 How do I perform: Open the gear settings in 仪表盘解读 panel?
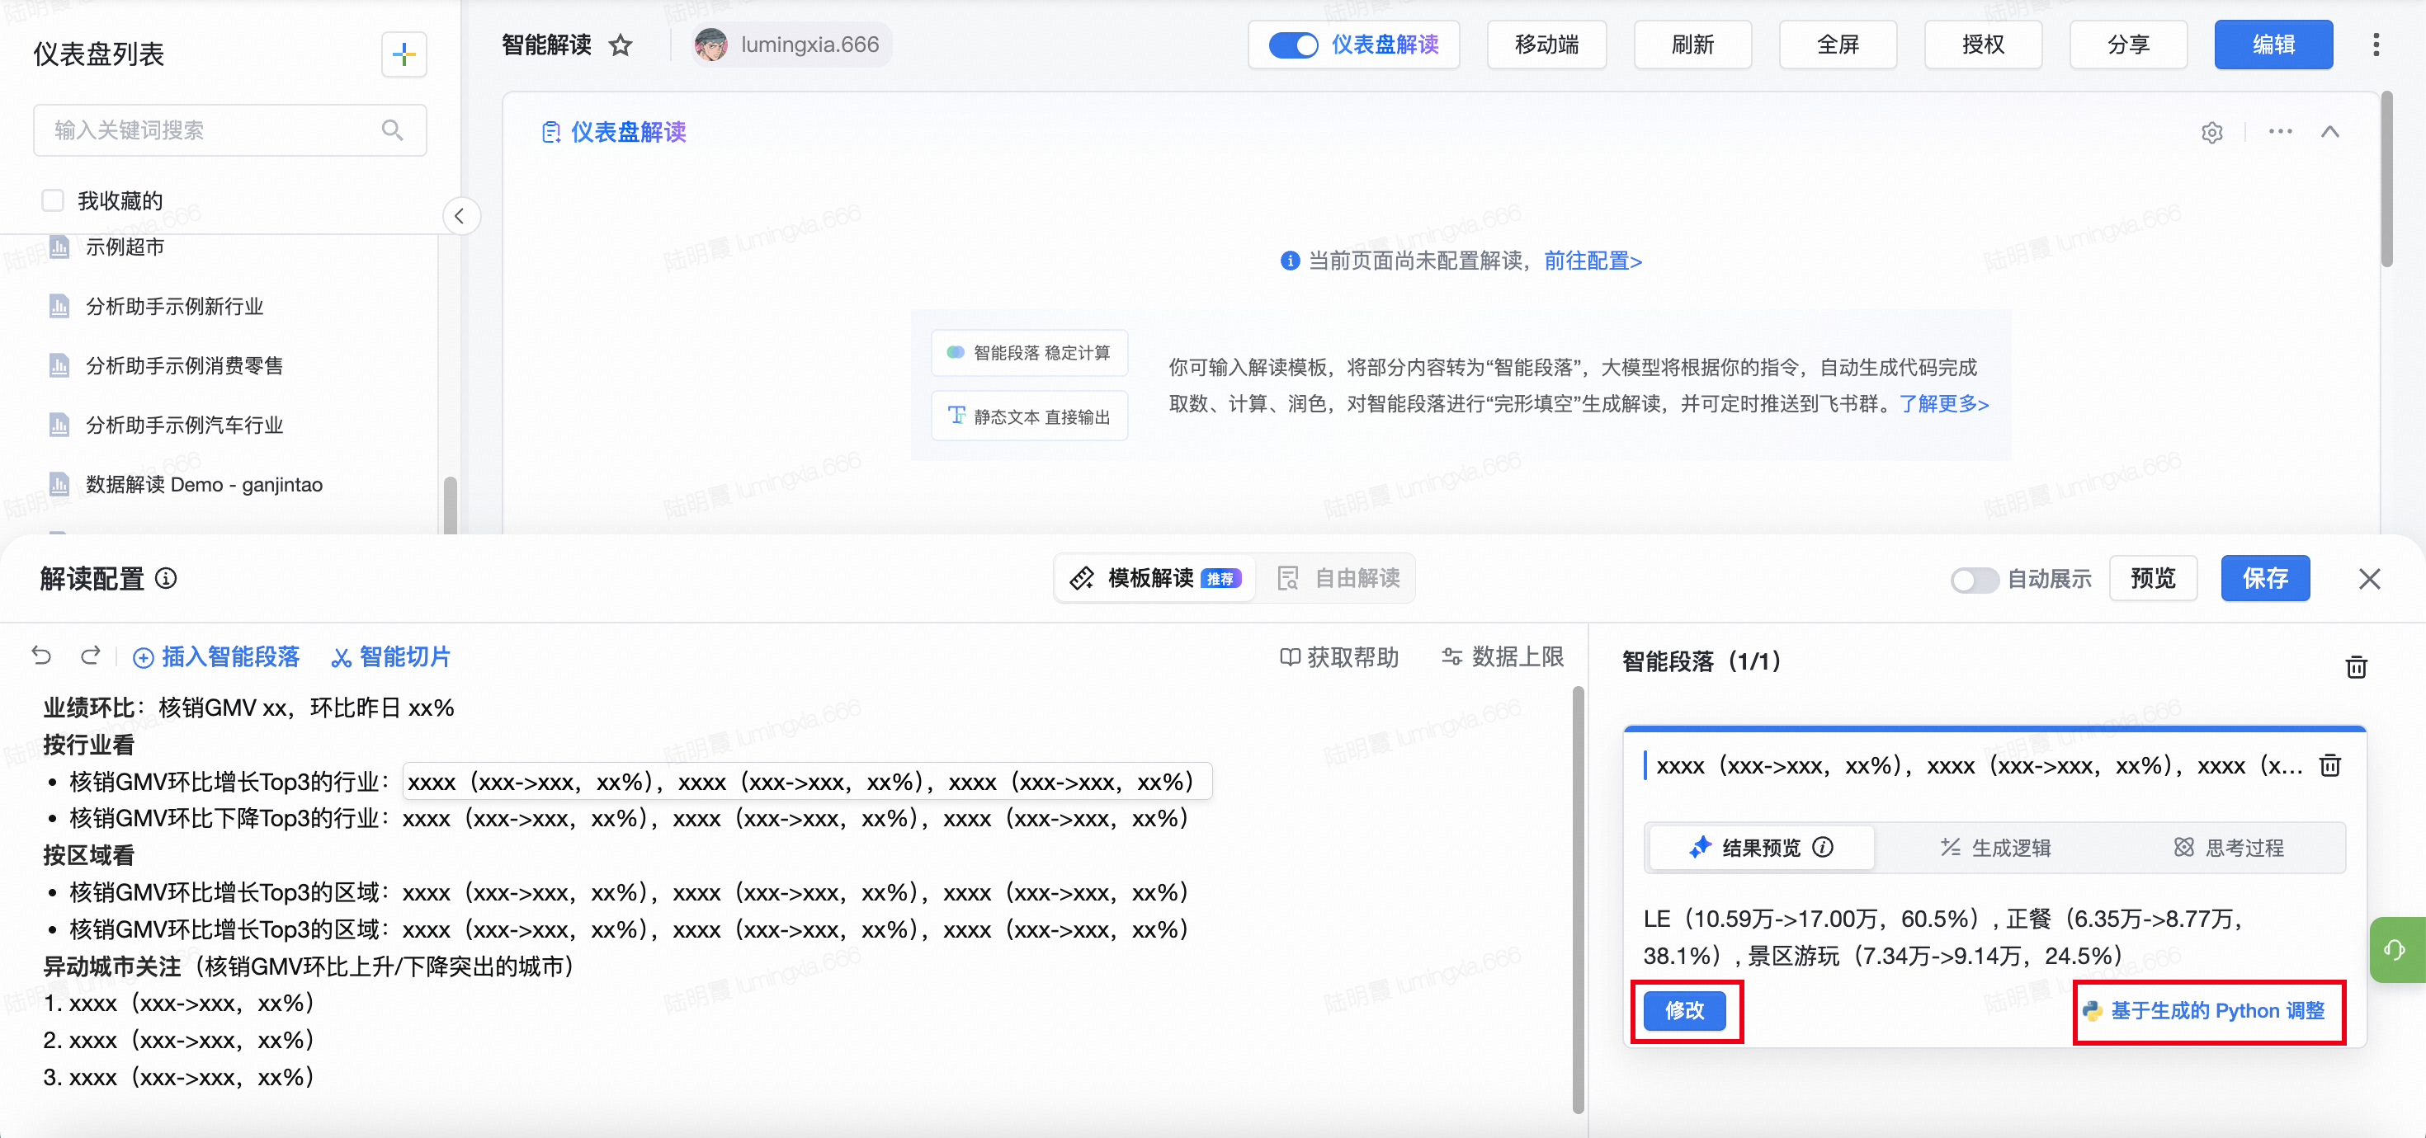2211,133
